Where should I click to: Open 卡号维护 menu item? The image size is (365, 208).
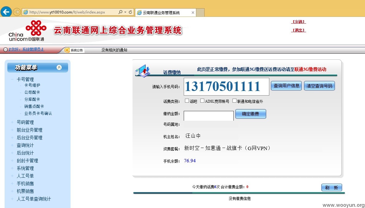click(32, 85)
